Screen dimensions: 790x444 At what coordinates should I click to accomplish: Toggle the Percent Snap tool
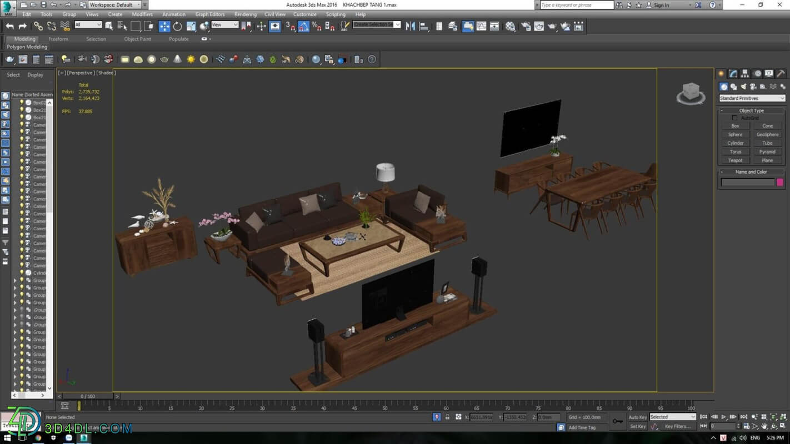point(317,26)
